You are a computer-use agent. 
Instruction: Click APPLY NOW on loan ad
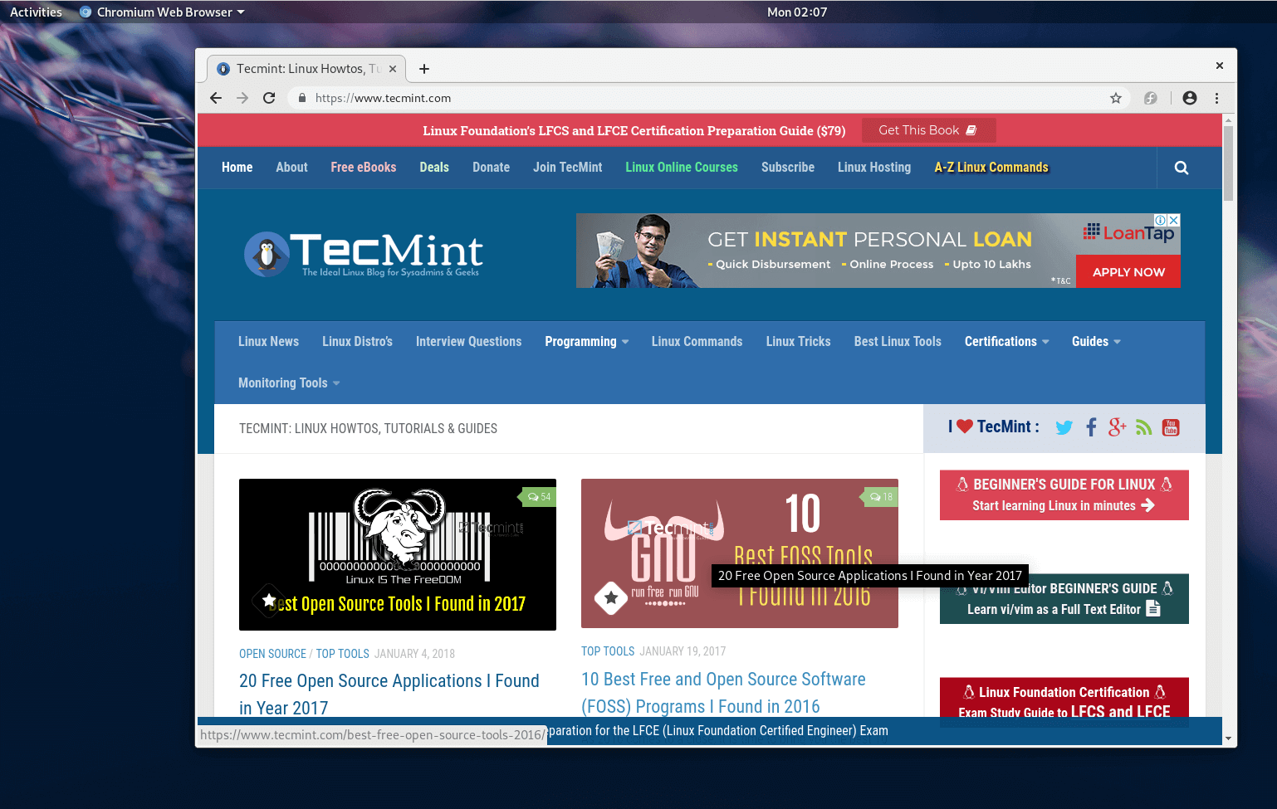pyautogui.click(x=1128, y=272)
